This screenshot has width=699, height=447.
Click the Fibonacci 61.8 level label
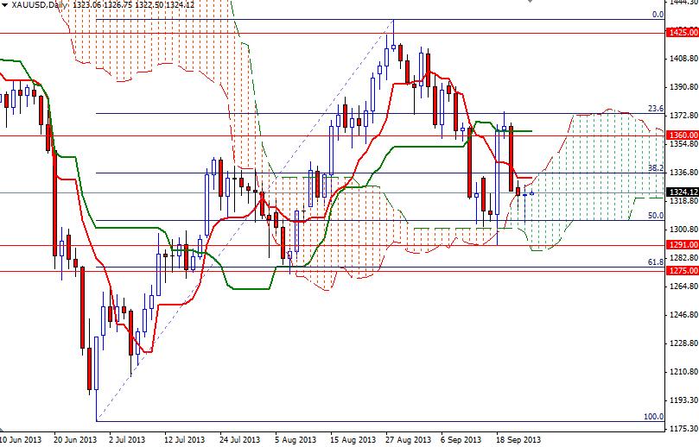coord(656,262)
